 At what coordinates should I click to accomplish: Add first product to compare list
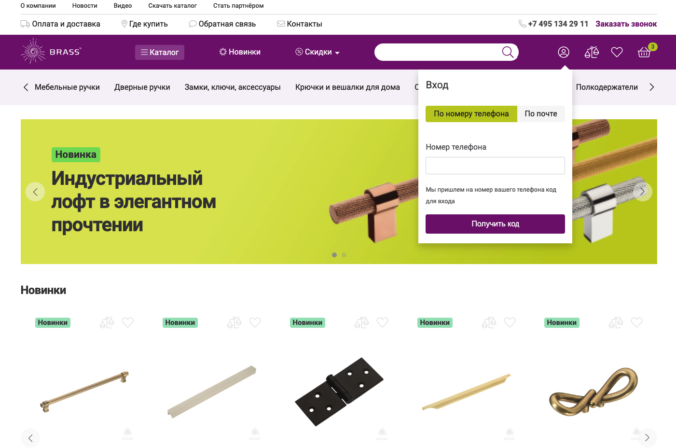coord(107,322)
